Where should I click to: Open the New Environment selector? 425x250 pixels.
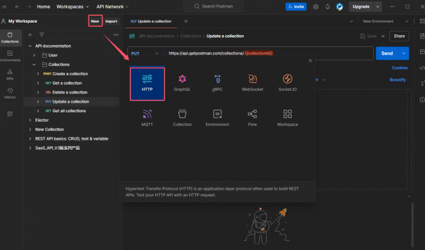click(x=386, y=21)
